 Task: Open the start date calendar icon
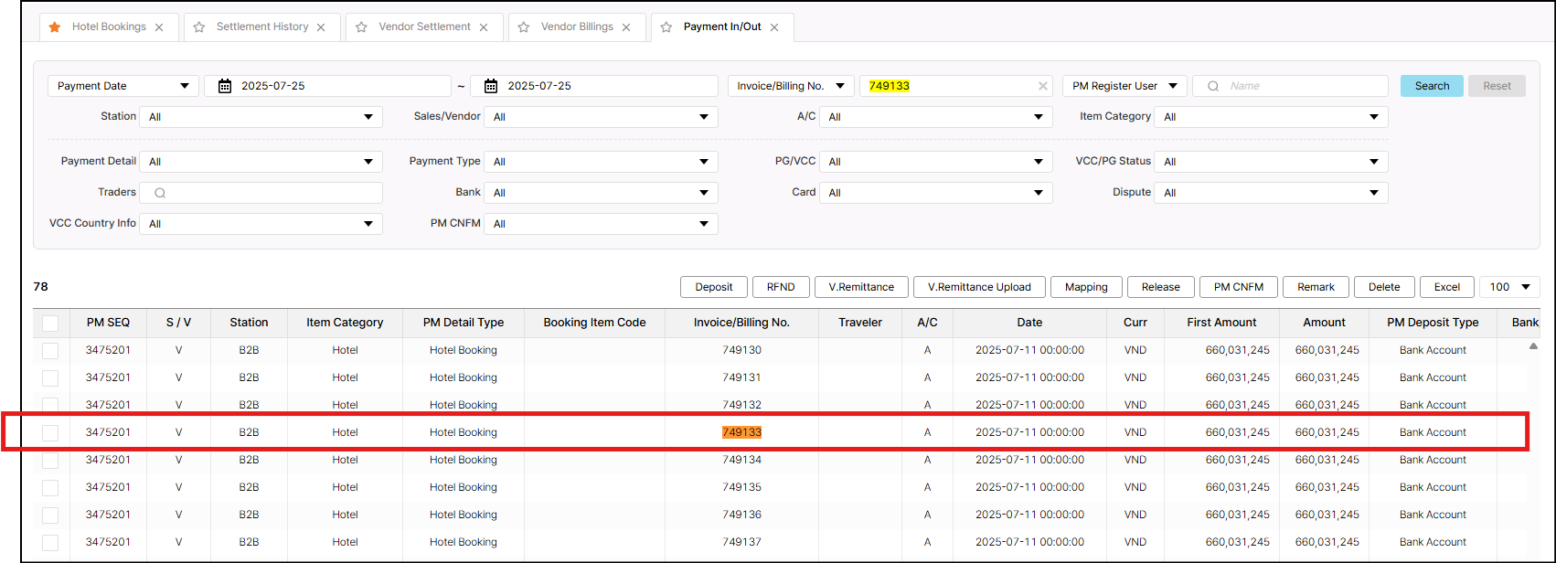pyautogui.click(x=225, y=86)
